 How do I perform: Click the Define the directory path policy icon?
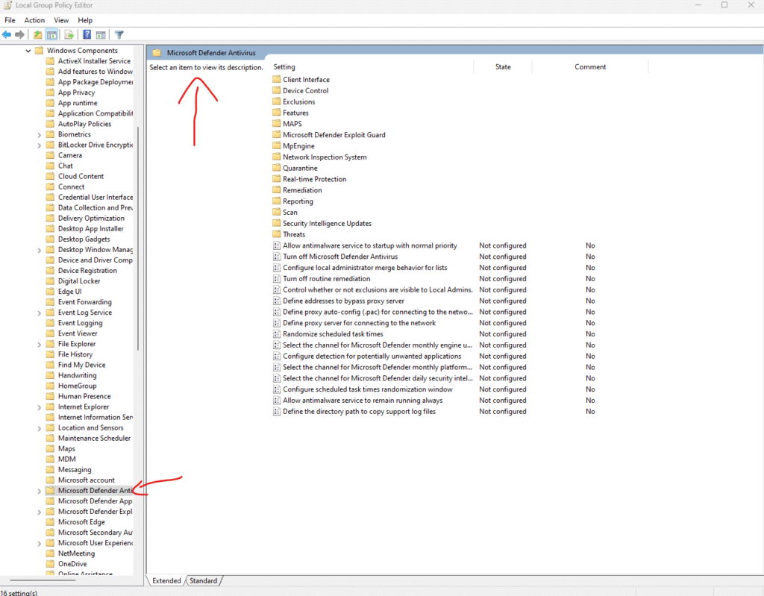pyautogui.click(x=277, y=412)
